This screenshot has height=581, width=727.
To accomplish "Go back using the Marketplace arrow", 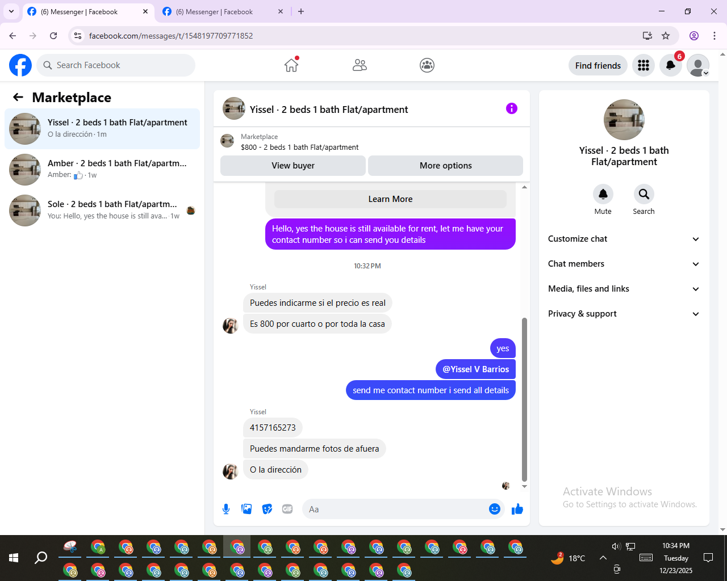I will 18,97.
